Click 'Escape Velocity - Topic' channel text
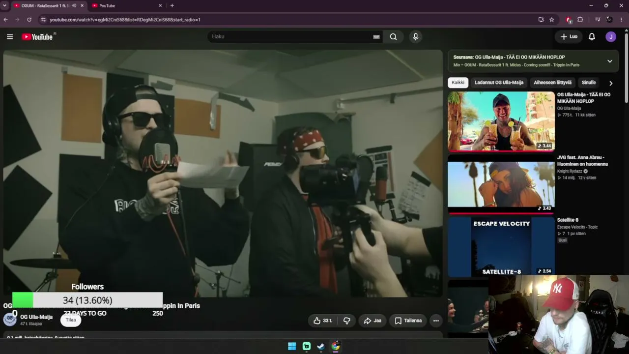The width and height of the screenshot is (629, 354). (577, 227)
